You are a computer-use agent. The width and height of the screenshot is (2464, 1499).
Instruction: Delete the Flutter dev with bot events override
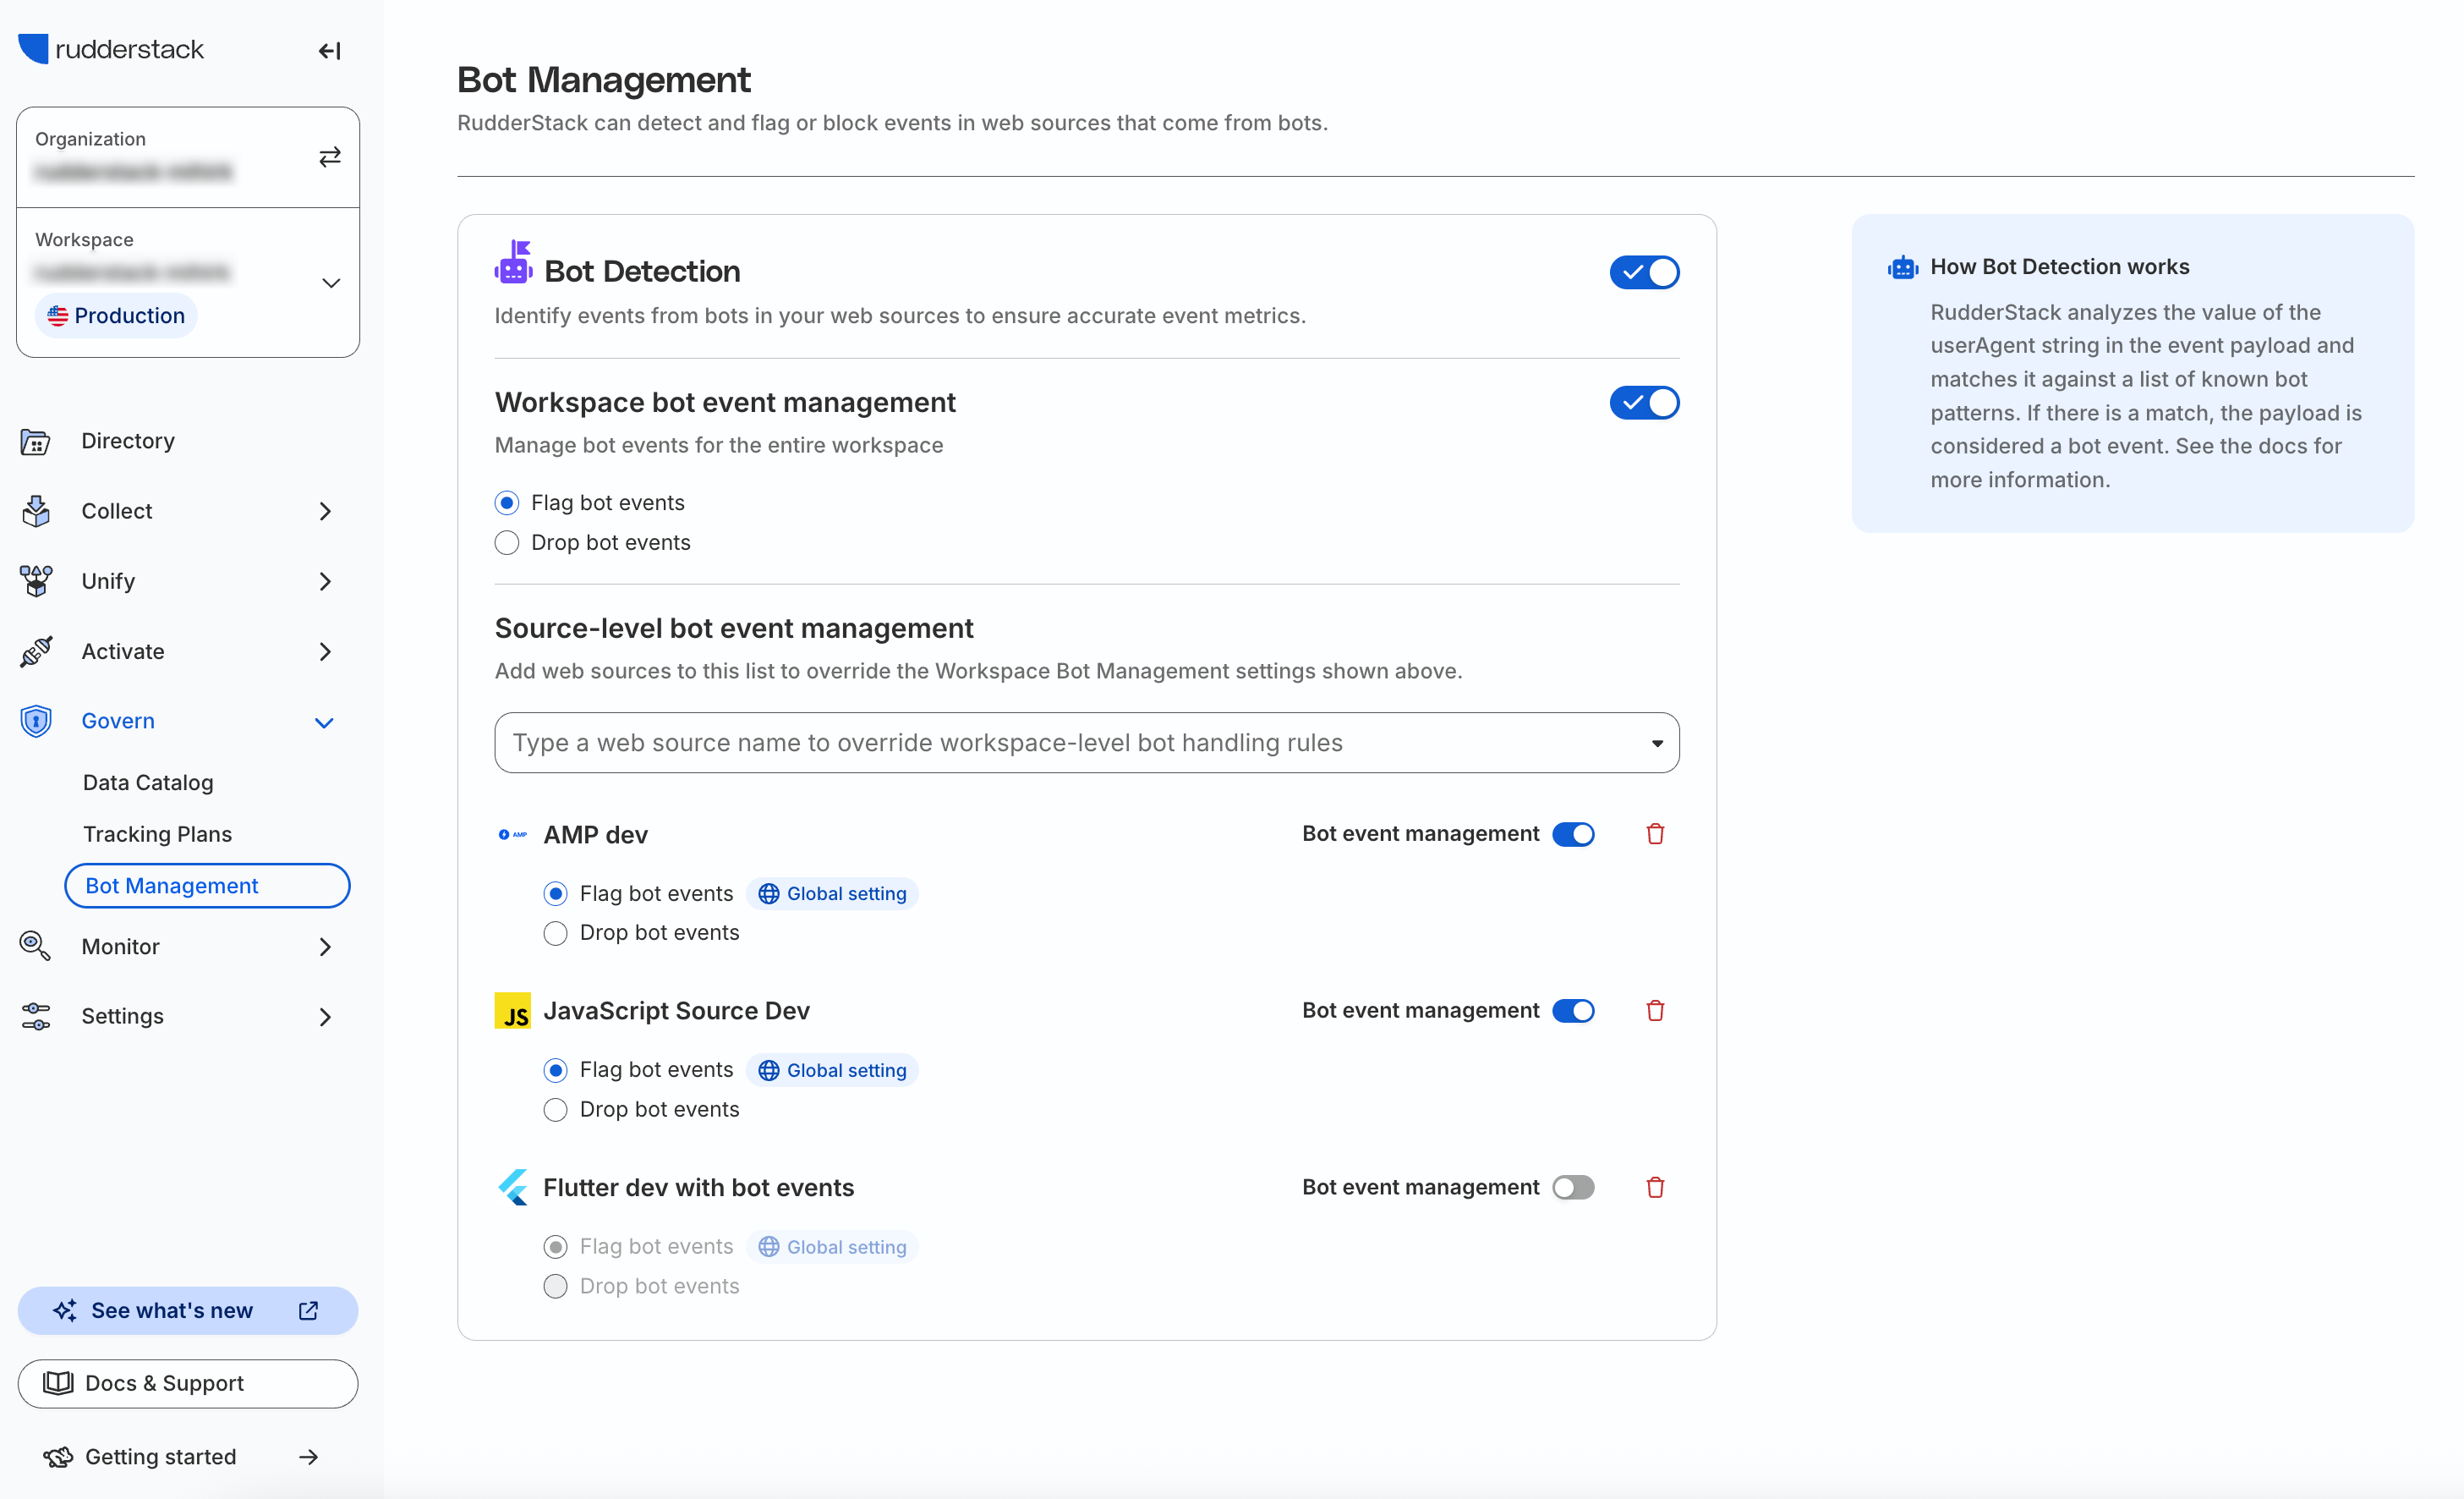pyautogui.click(x=1655, y=1188)
